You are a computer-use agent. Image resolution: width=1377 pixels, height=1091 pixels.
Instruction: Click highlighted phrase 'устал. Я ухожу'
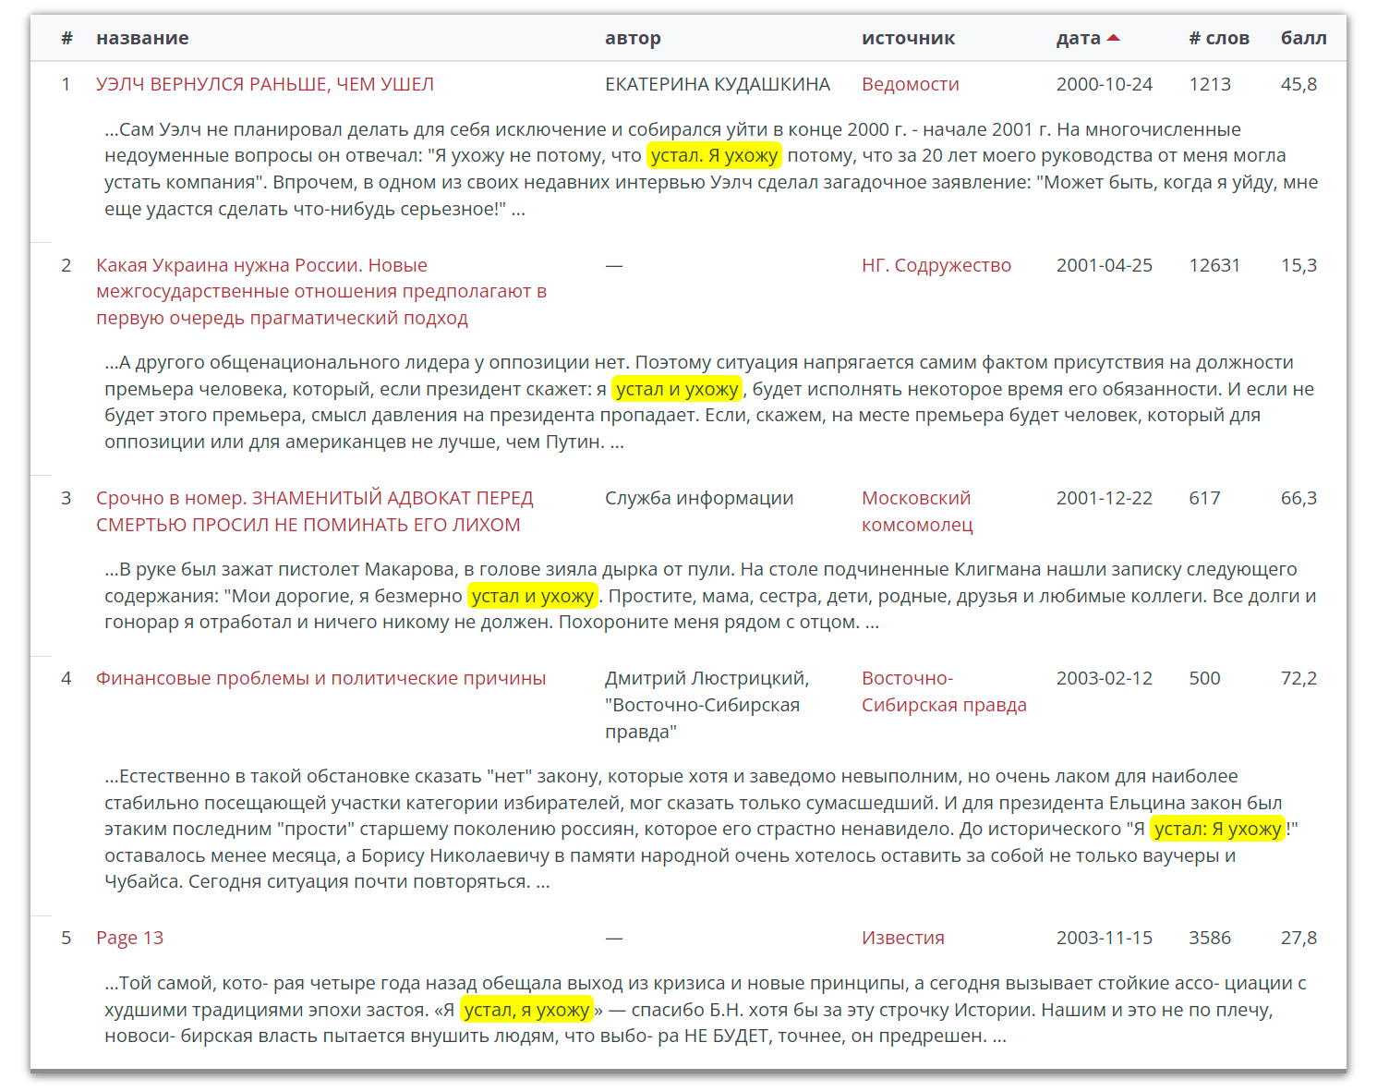tap(714, 155)
